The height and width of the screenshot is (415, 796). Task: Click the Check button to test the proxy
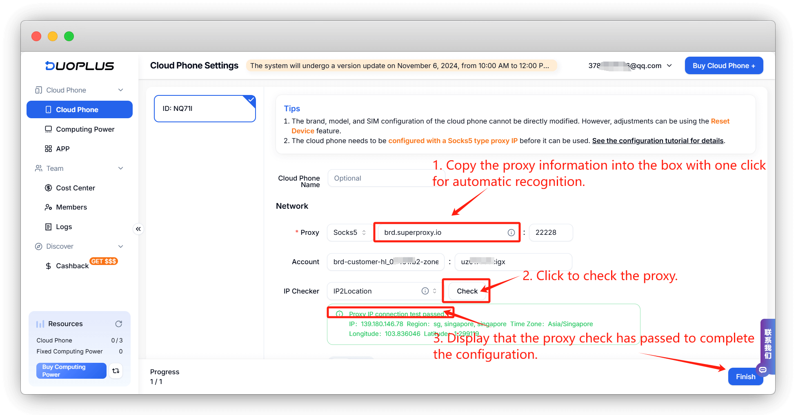pos(467,291)
